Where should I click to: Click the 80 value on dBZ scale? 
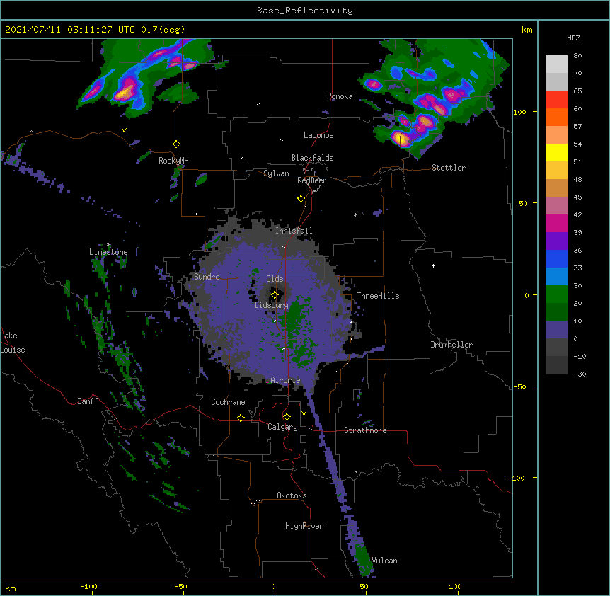[577, 56]
